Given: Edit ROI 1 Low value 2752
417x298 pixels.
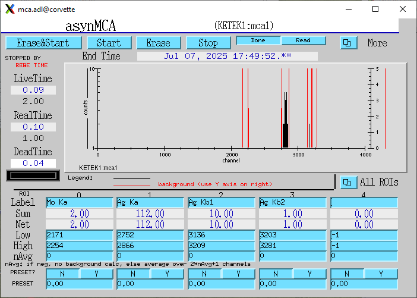Looking at the screenshot, I should click(x=150, y=235).
